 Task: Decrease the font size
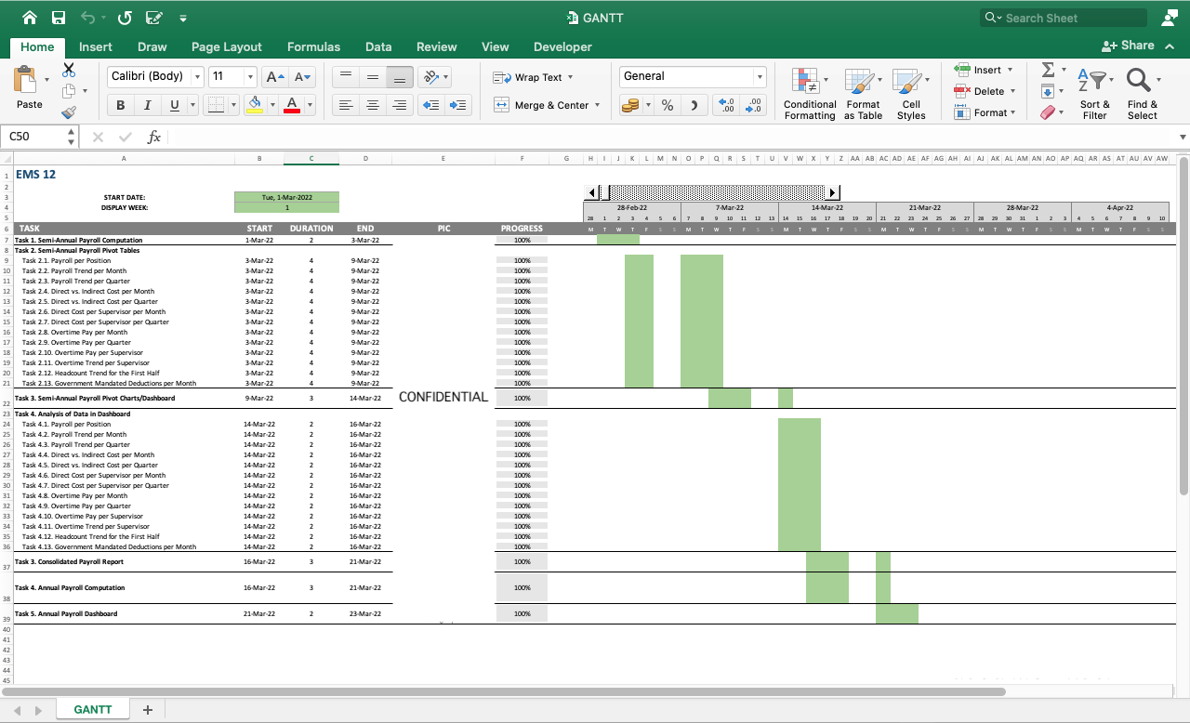click(302, 77)
